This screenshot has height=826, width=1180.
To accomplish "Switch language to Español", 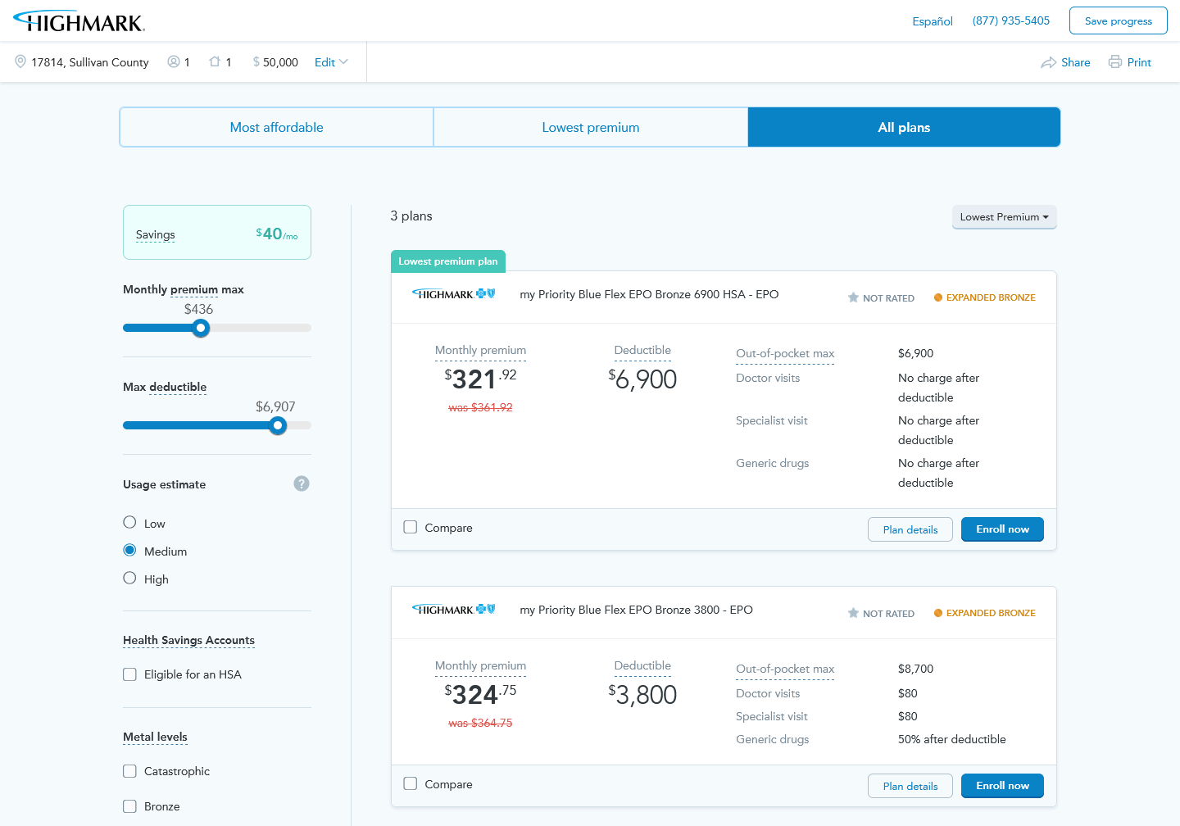I will pos(933,21).
